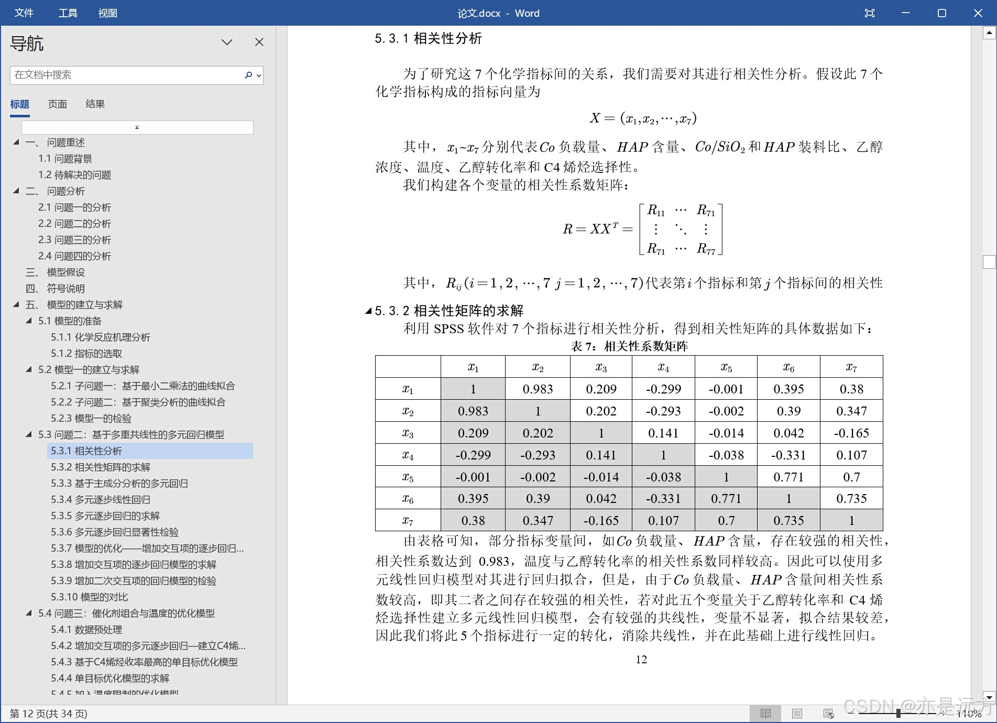Image resolution: width=997 pixels, height=723 pixels.
Task: Collapse the 5.2 模型一的建立与求解 heading
Action: pyautogui.click(x=29, y=369)
